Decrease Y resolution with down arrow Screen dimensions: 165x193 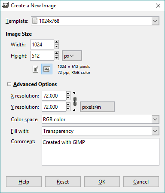[x=68, y=109]
